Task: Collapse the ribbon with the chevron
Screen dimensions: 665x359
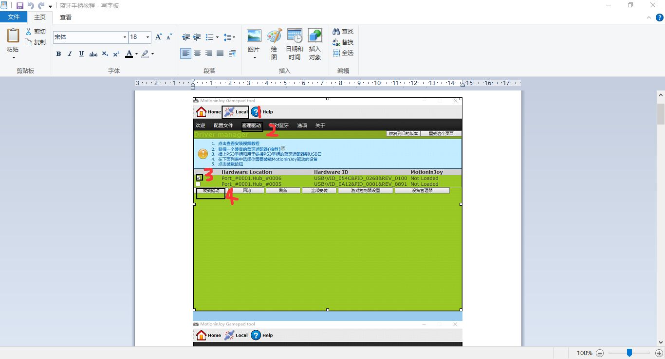Action: (648, 18)
